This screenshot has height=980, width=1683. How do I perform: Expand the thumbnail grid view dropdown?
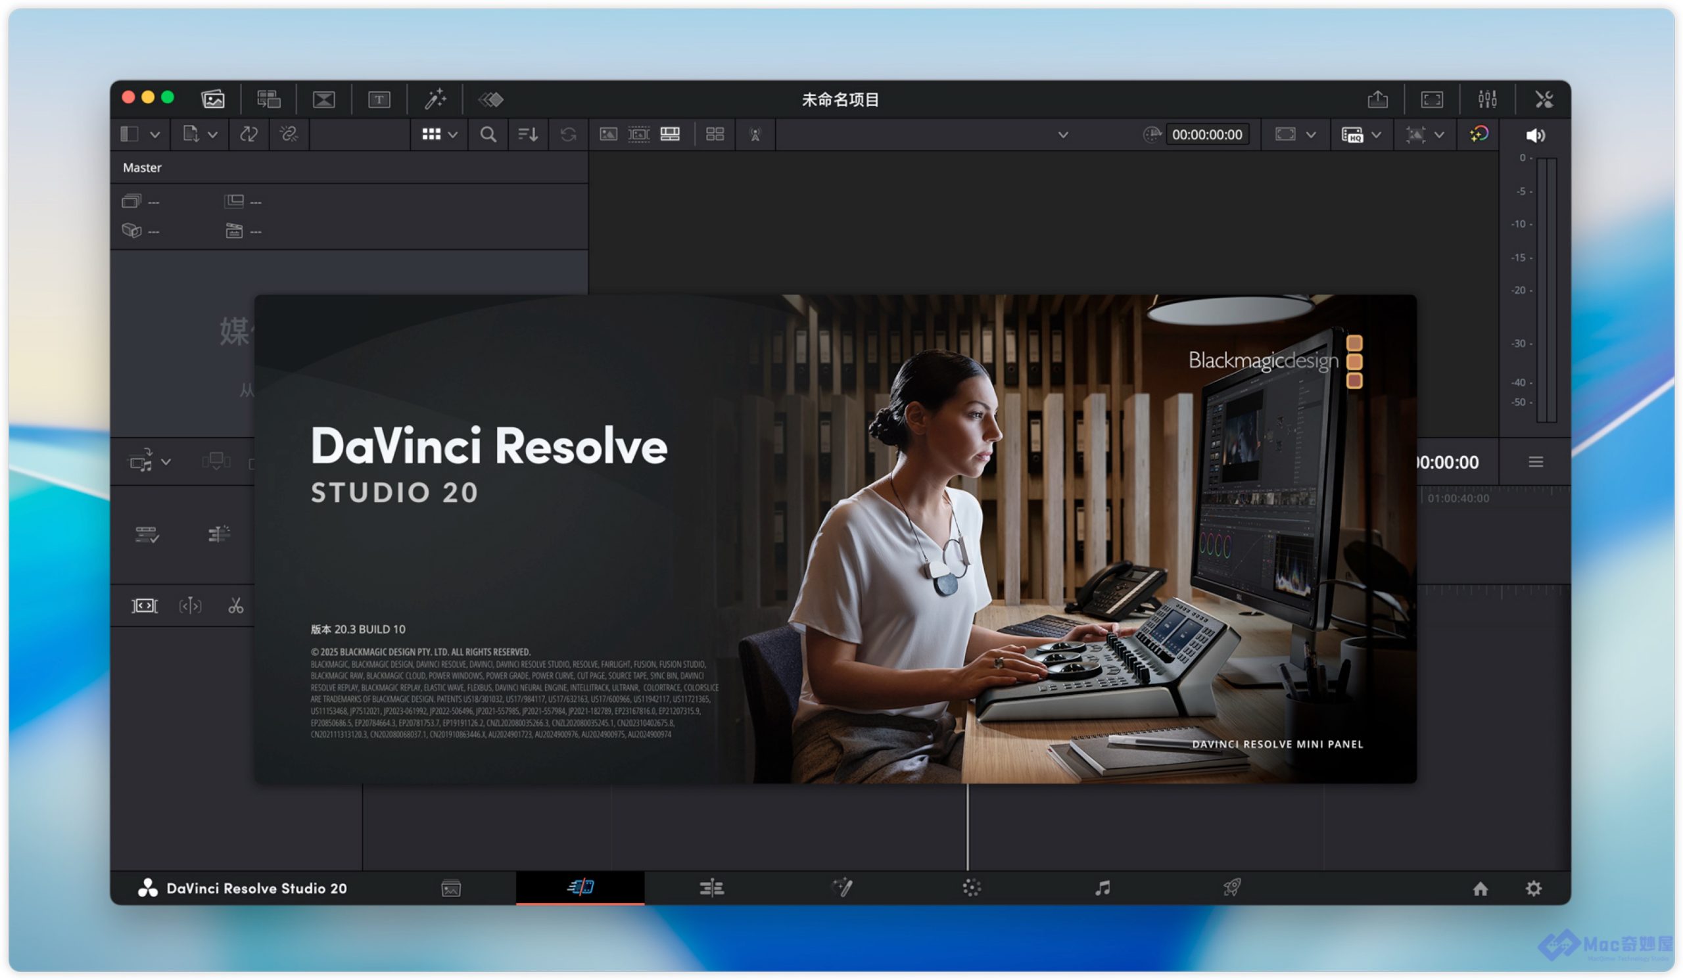click(453, 135)
